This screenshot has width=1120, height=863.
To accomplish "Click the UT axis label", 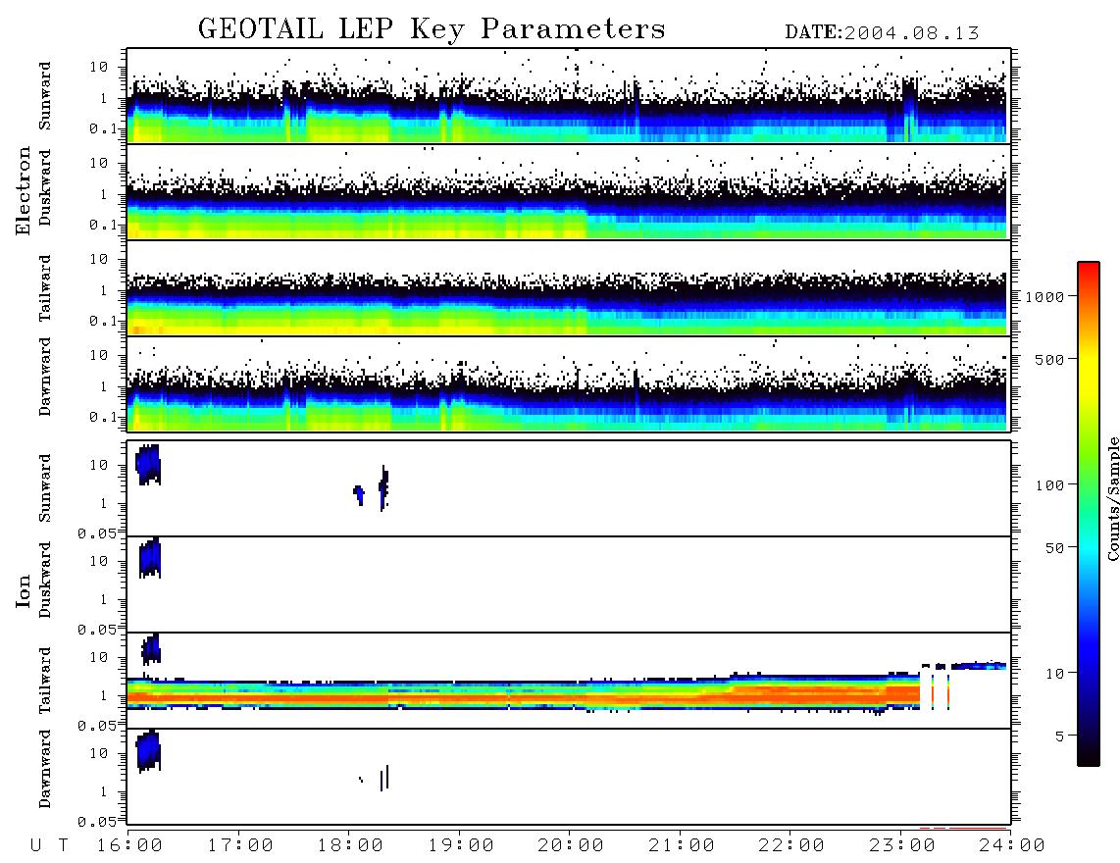I will [x=50, y=845].
